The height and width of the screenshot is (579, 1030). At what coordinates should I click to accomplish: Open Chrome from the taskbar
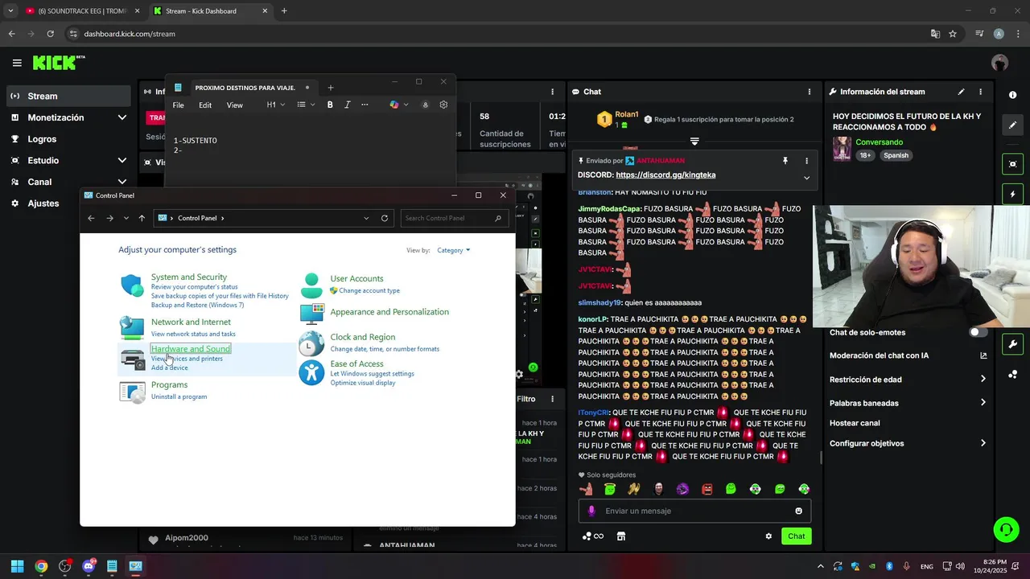point(41,566)
